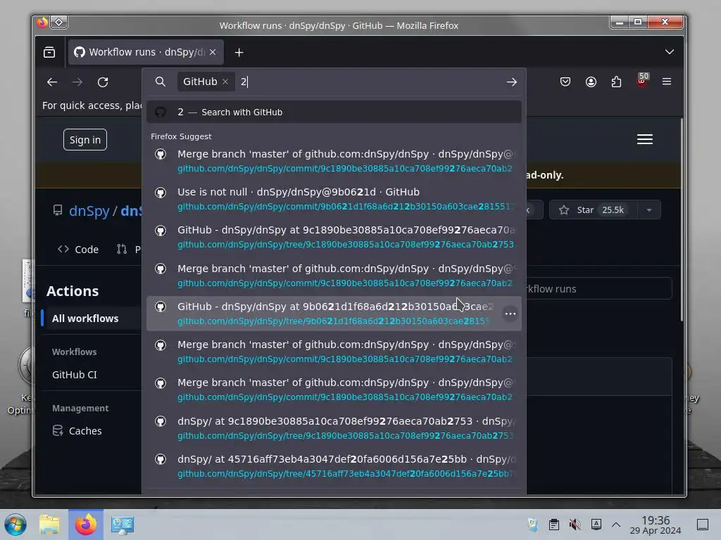Toggle the muted volume tray icon

click(x=575, y=525)
